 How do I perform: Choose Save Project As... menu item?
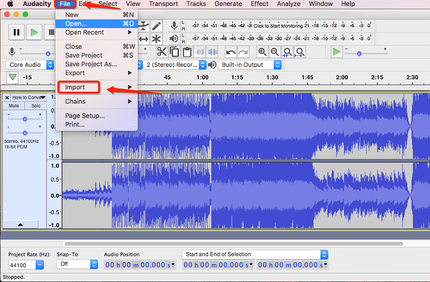pyautogui.click(x=96, y=64)
